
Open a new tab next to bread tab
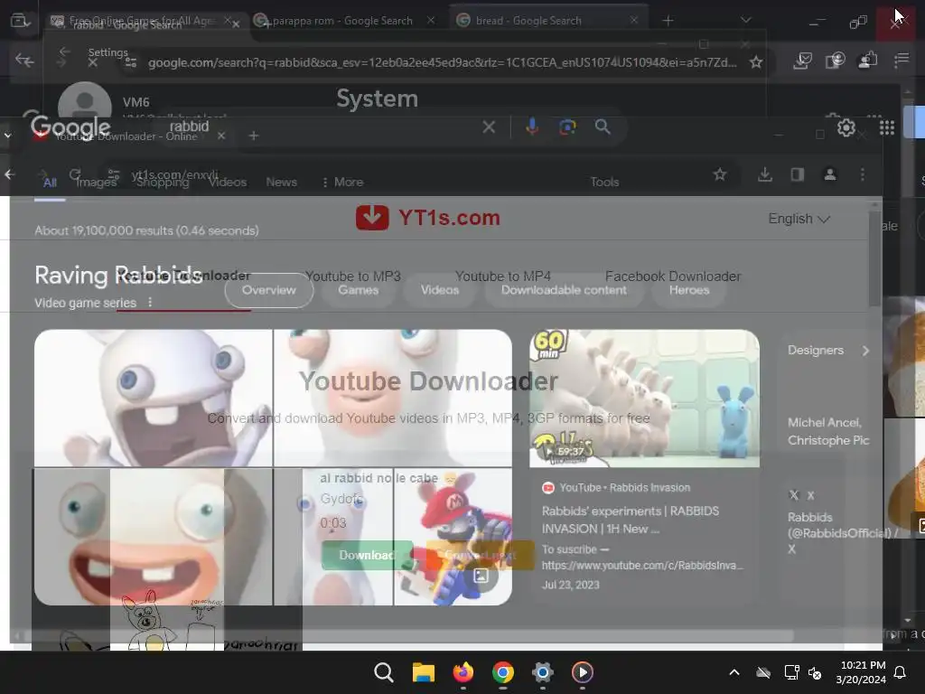pyautogui.click(x=668, y=21)
